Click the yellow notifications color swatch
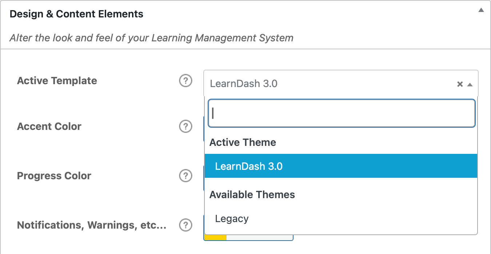 [215, 238]
